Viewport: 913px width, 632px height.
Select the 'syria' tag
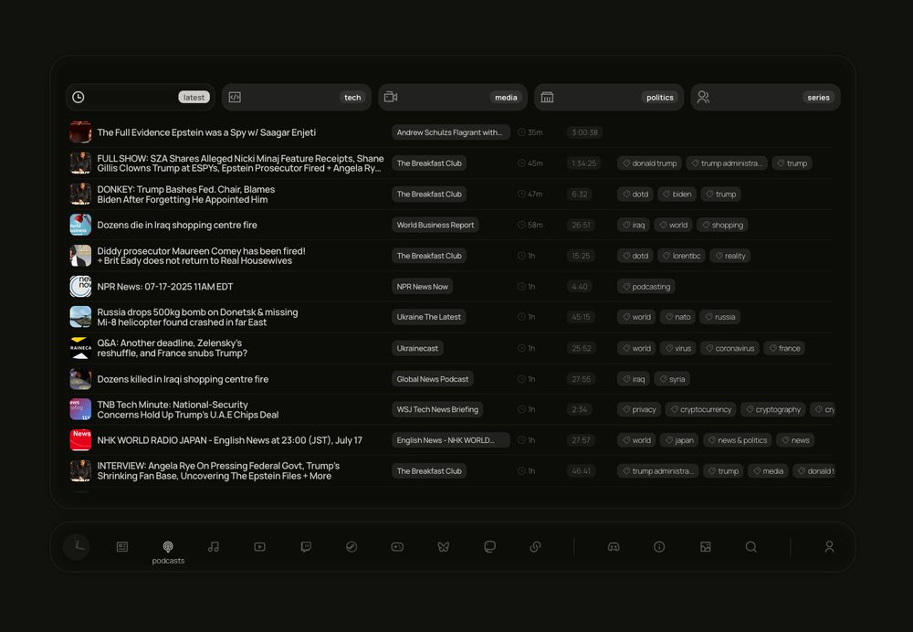pyautogui.click(x=672, y=379)
